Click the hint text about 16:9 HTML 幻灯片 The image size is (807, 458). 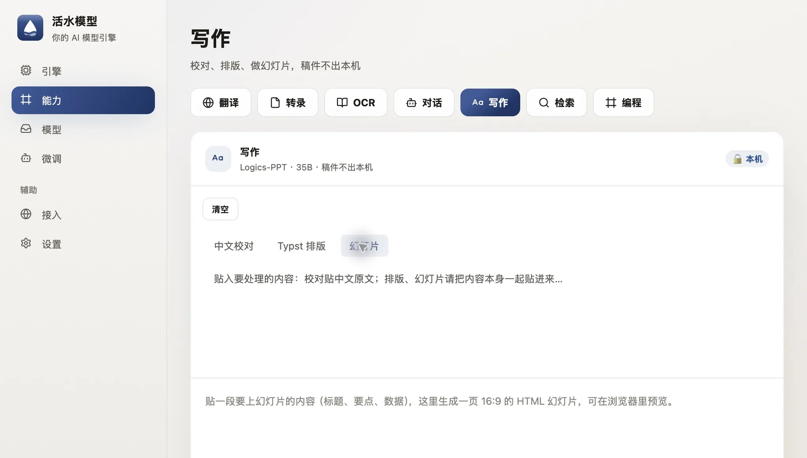click(440, 401)
